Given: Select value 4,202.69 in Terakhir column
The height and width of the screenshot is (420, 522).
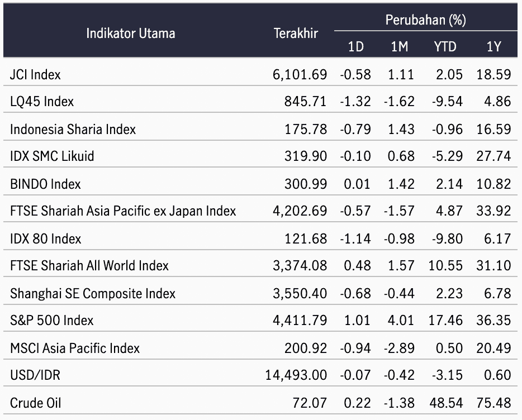Looking at the screenshot, I should tap(300, 211).
